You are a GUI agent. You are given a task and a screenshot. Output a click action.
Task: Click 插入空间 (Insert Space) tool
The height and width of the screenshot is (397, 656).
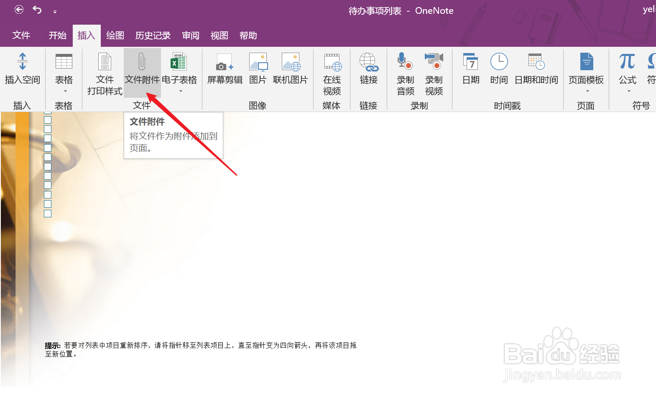[23, 69]
